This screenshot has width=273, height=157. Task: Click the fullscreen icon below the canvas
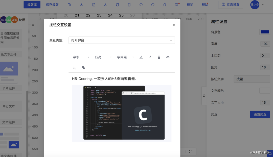[191, 151]
